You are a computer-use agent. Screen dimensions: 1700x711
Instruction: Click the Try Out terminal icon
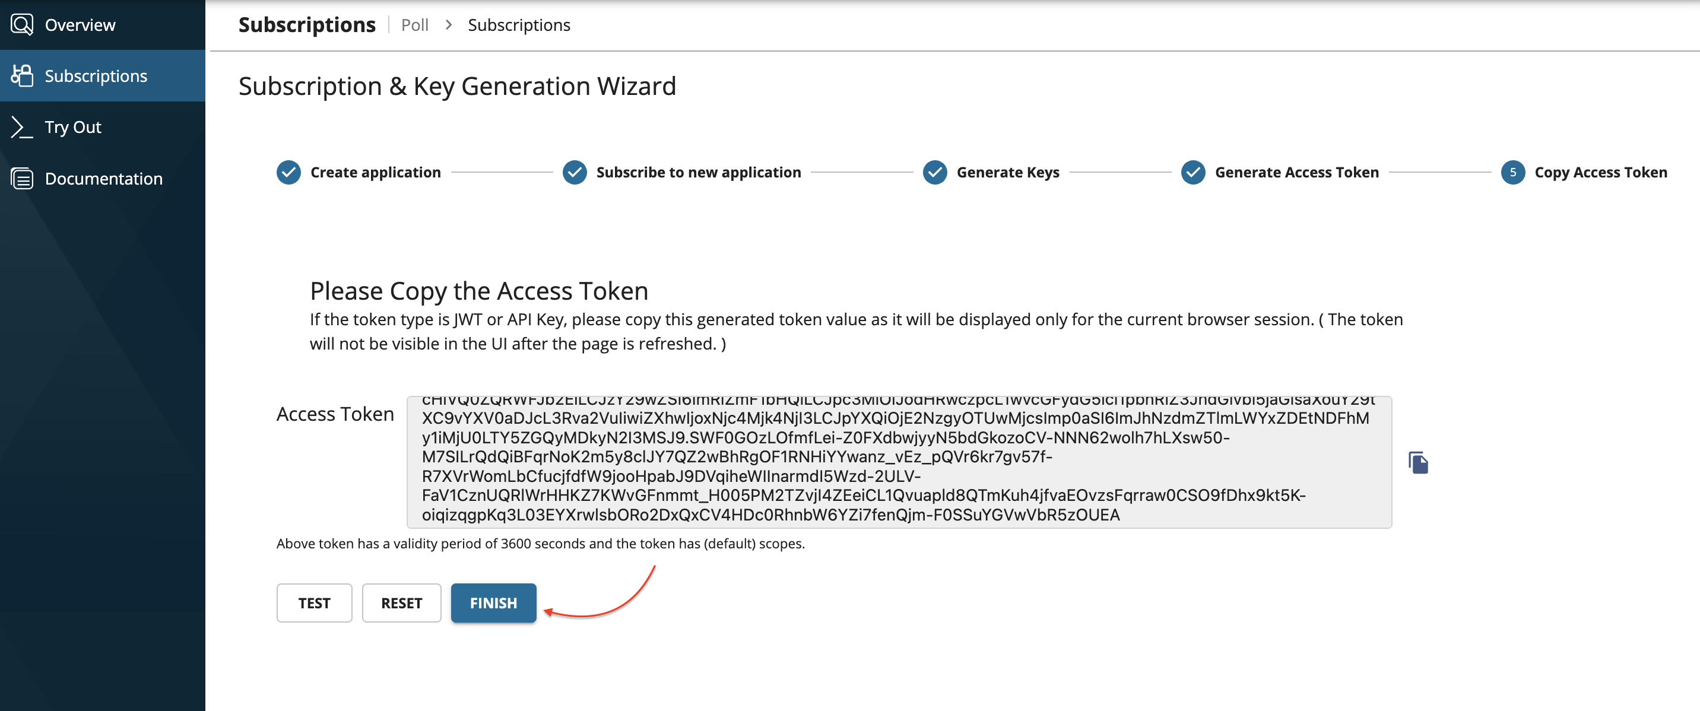(x=22, y=126)
